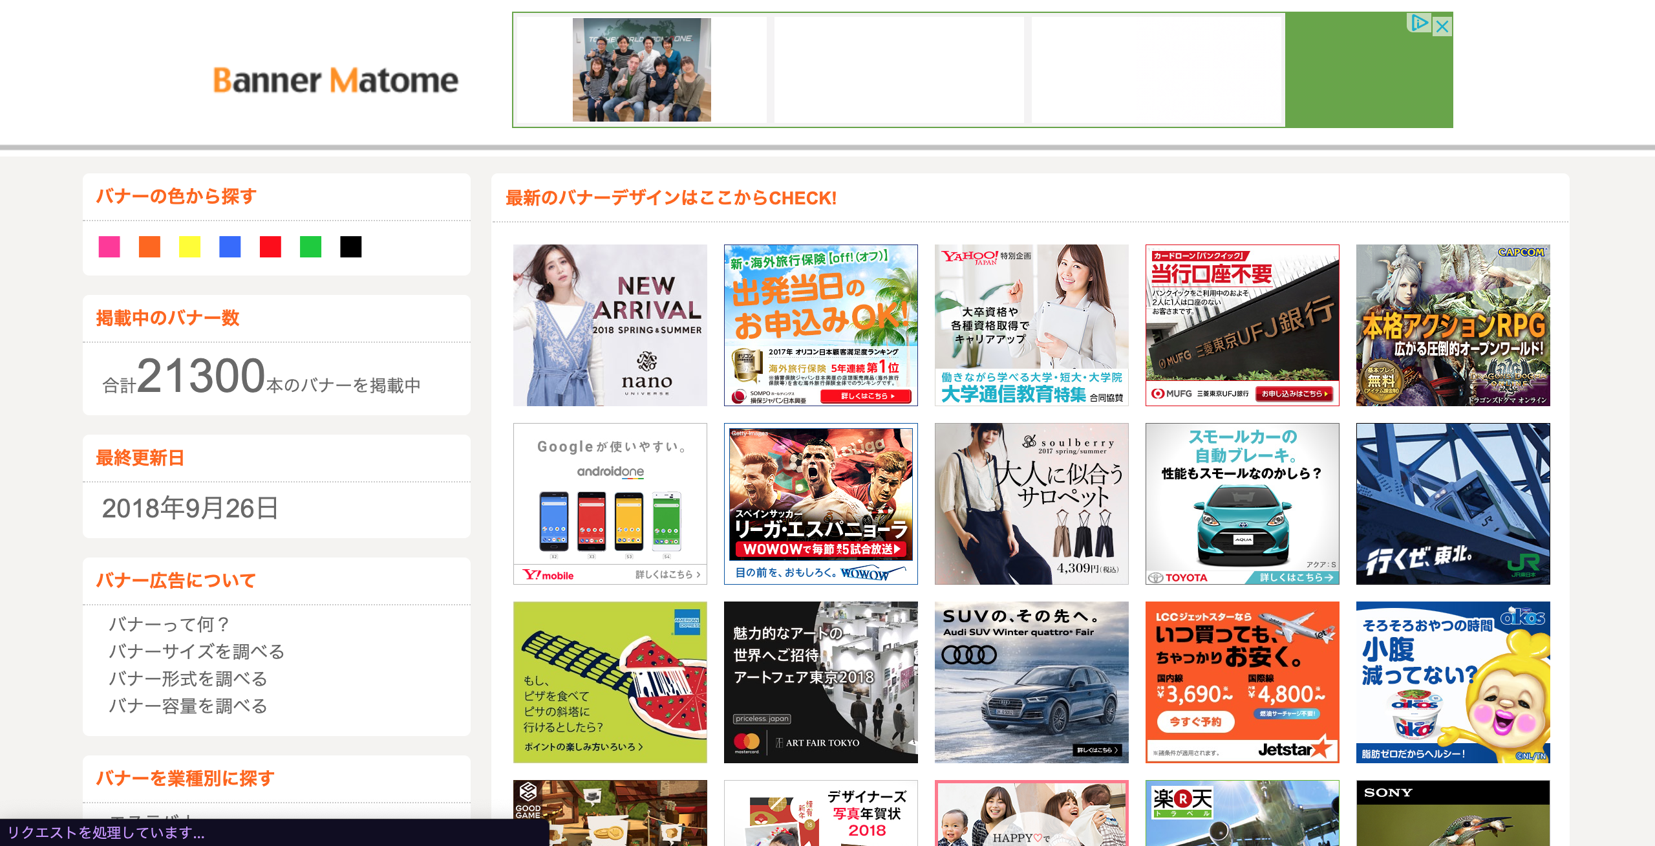Image resolution: width=1655 pixels, height=846 pixels.
Task: Open the 楽天トラベル airplane banner
Action: coord(1243,813)
